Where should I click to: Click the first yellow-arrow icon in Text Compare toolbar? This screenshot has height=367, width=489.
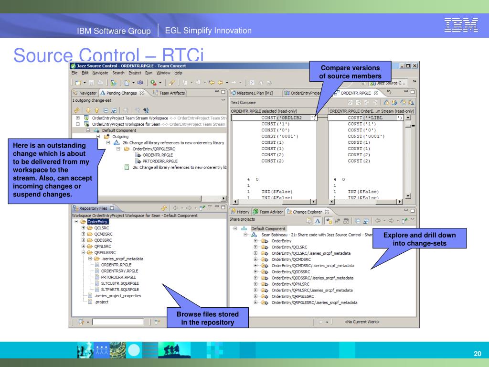click(386, 102)
